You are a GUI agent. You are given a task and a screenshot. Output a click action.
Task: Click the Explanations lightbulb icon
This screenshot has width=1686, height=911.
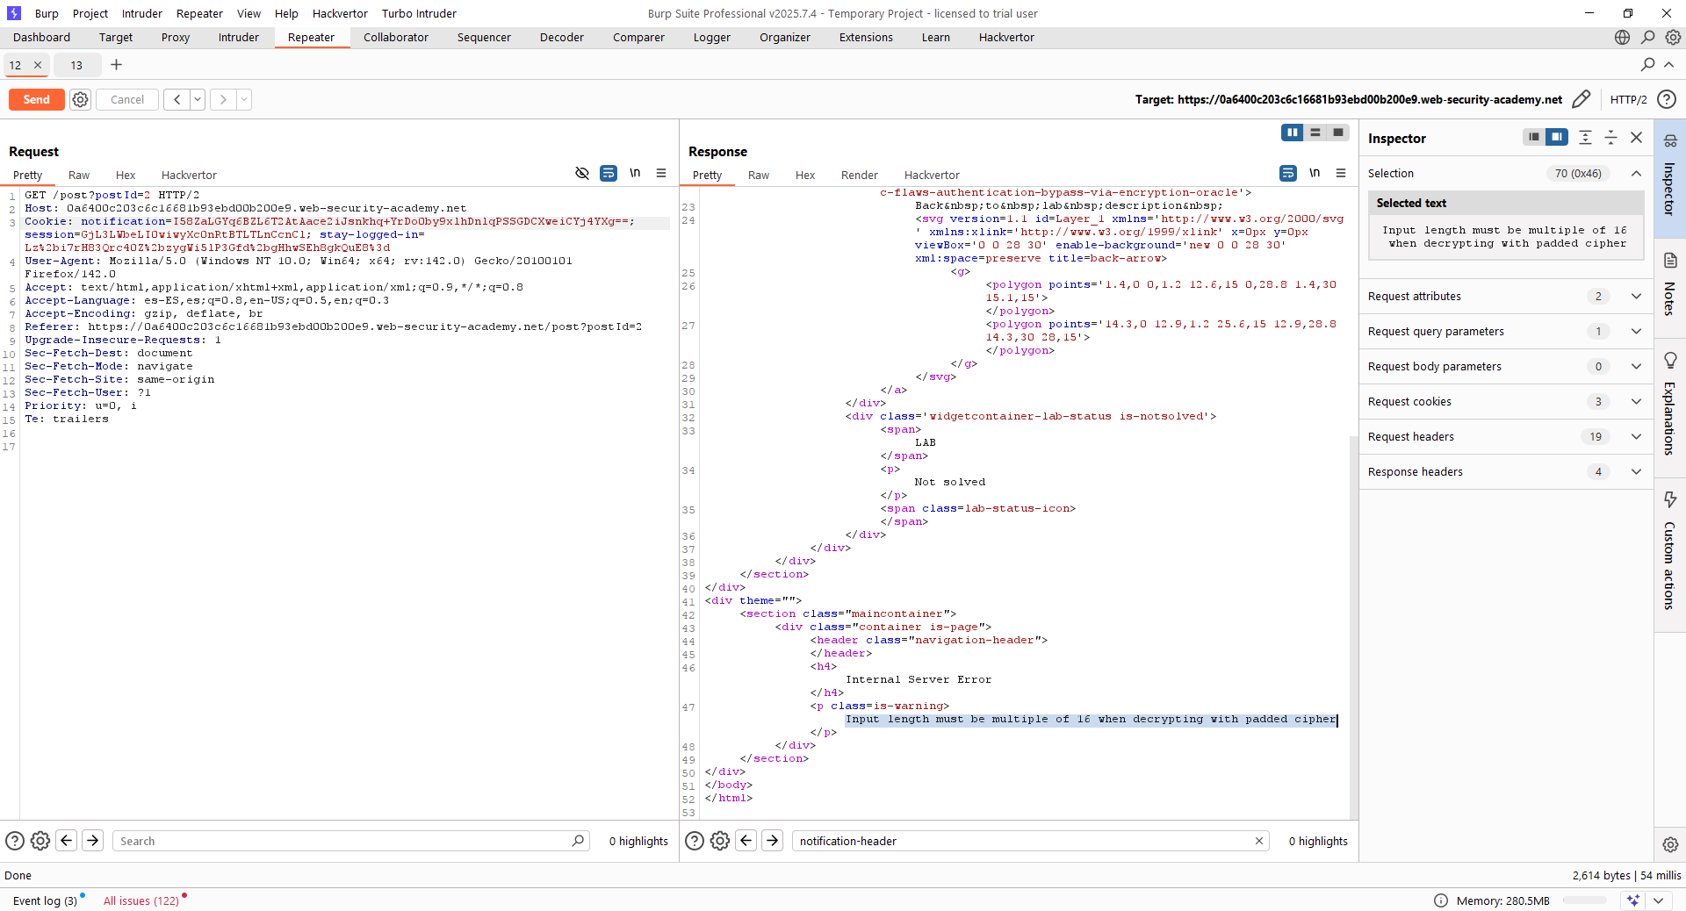click(1669, 361)
